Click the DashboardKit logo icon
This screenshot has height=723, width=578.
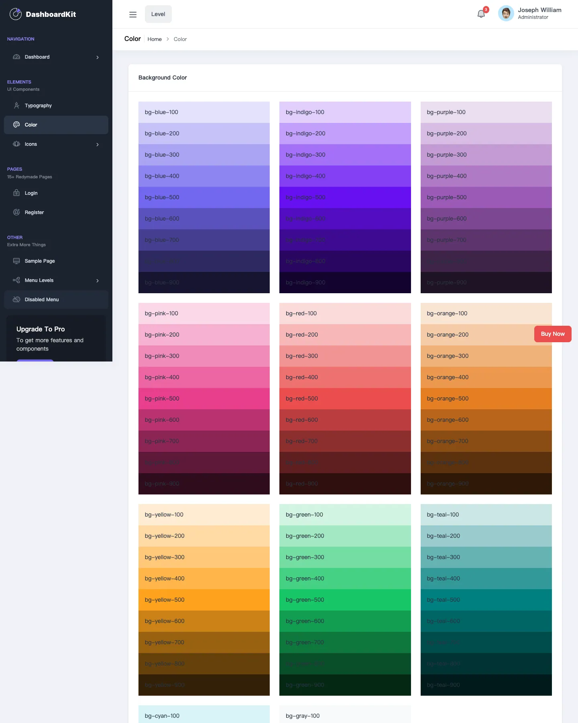coord(16,14)
